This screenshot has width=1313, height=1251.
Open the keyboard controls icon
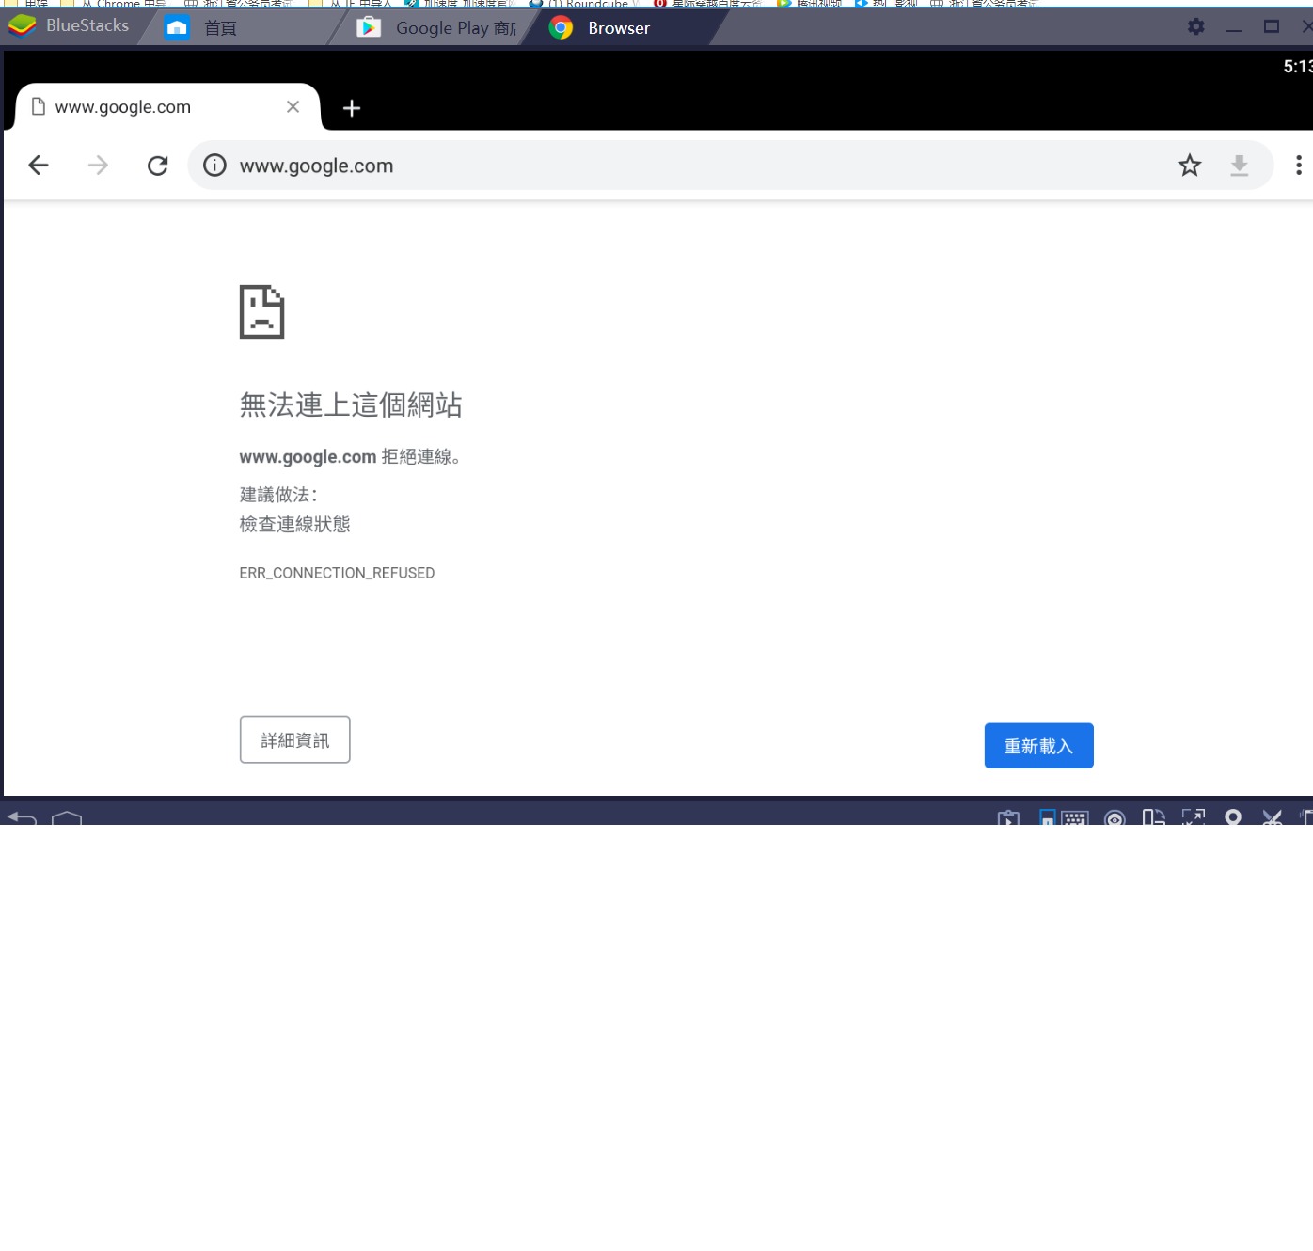tap(1075, 817)
